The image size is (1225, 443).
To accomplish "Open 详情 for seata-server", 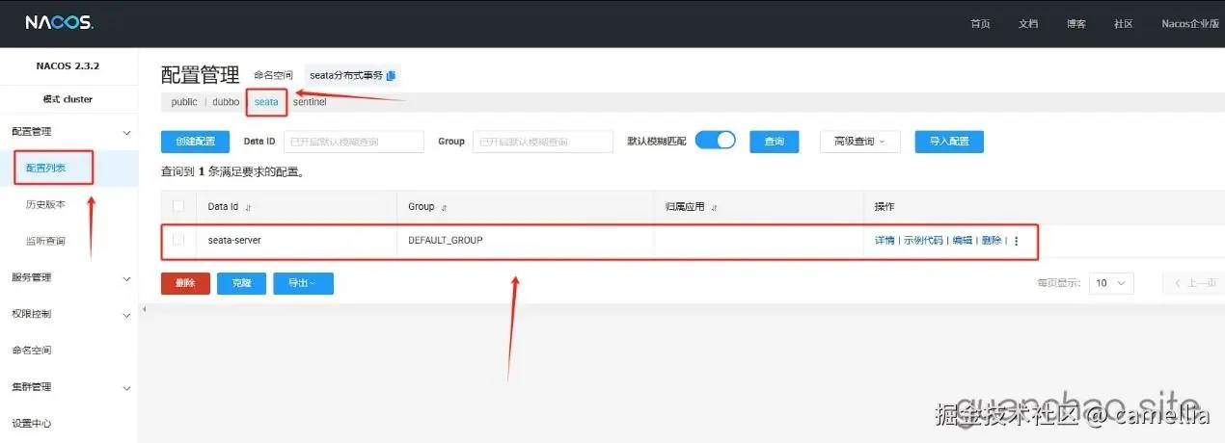I will pyautogui.click(x=885, y=241).
